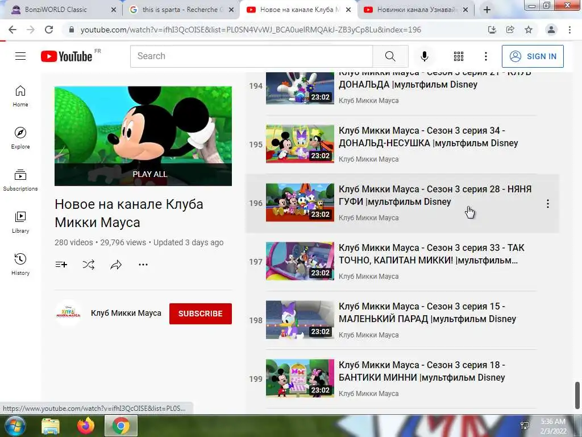
Task: Share this page from the address bar
Action: point(510,30)
